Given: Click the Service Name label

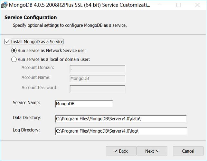Looking at the screenshot, I should [x=26, y=103].
